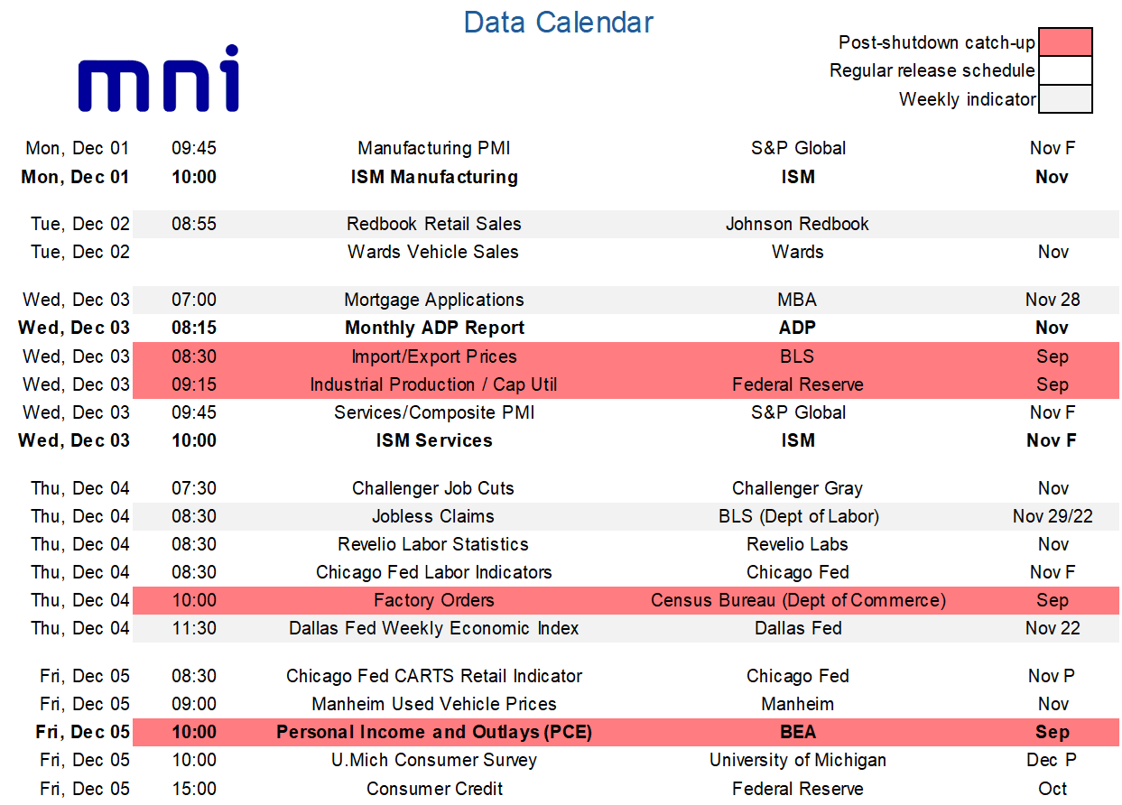The image size is (1122, 805).
Task: Select the Import/Export Prices cell
Action: [x=434, y=356]
